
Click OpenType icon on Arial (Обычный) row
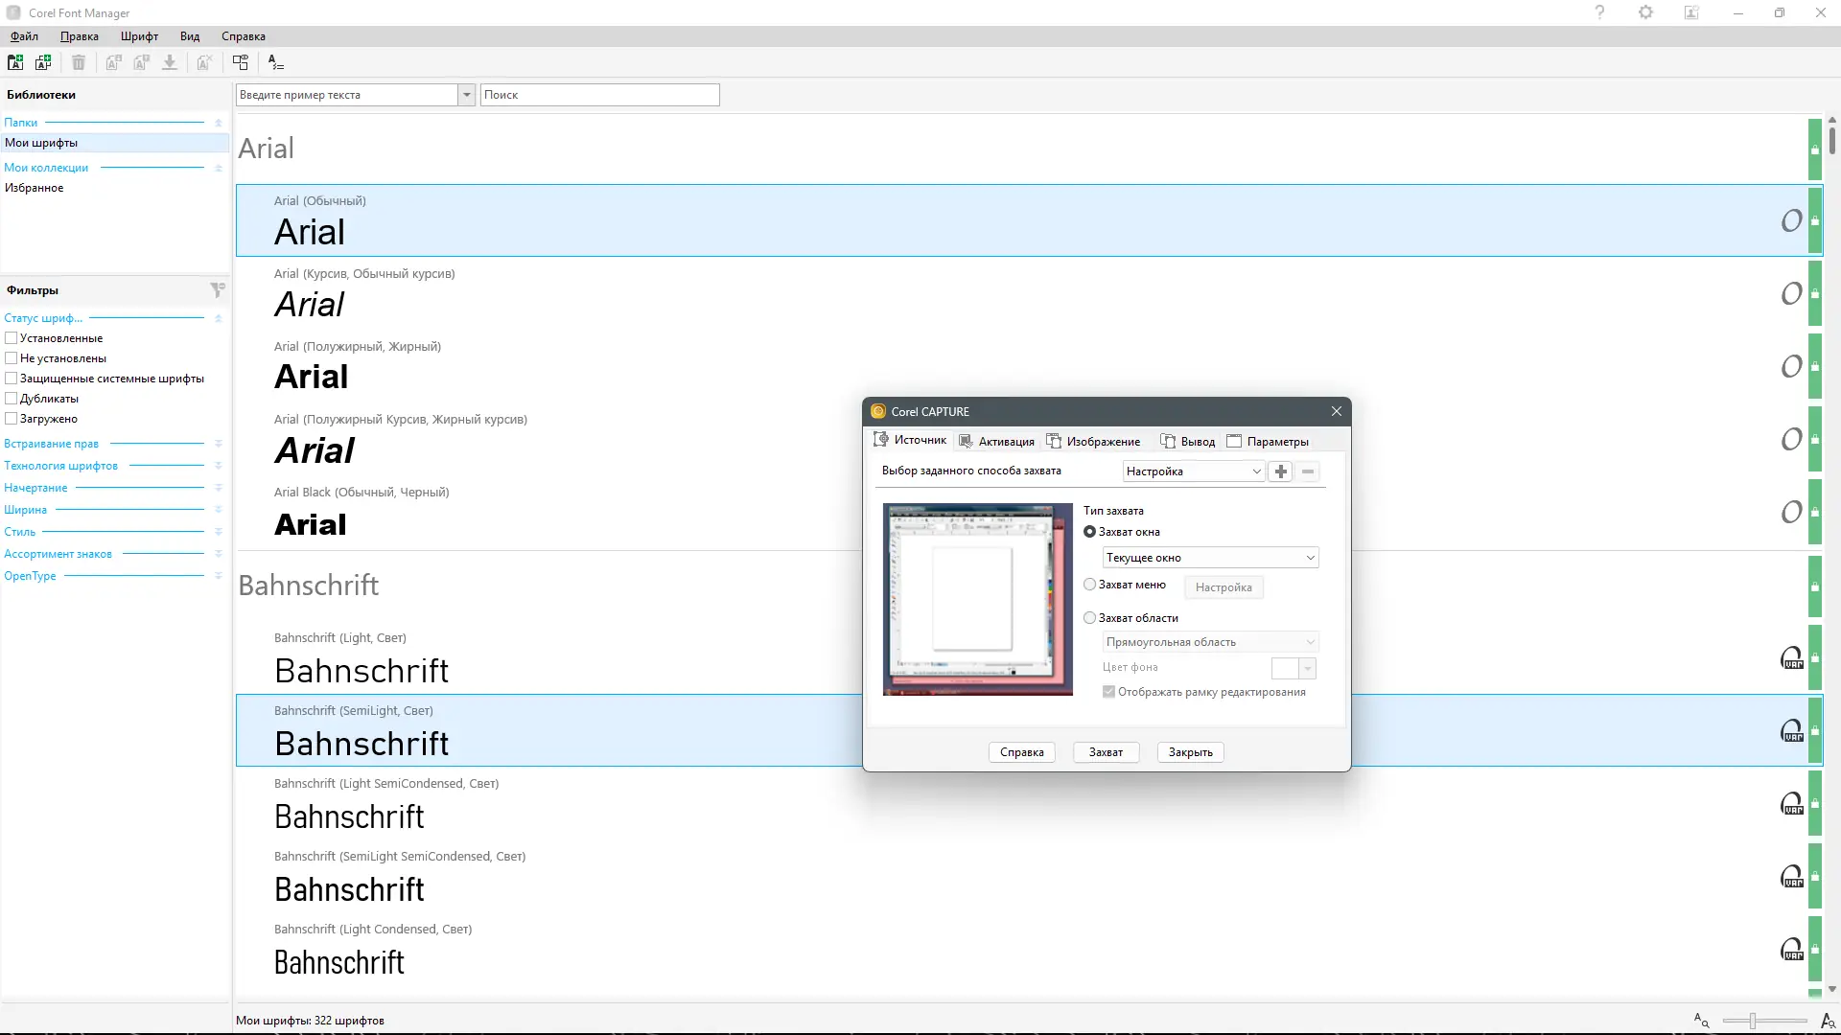pyautogui.click(x=1791, y=220)
